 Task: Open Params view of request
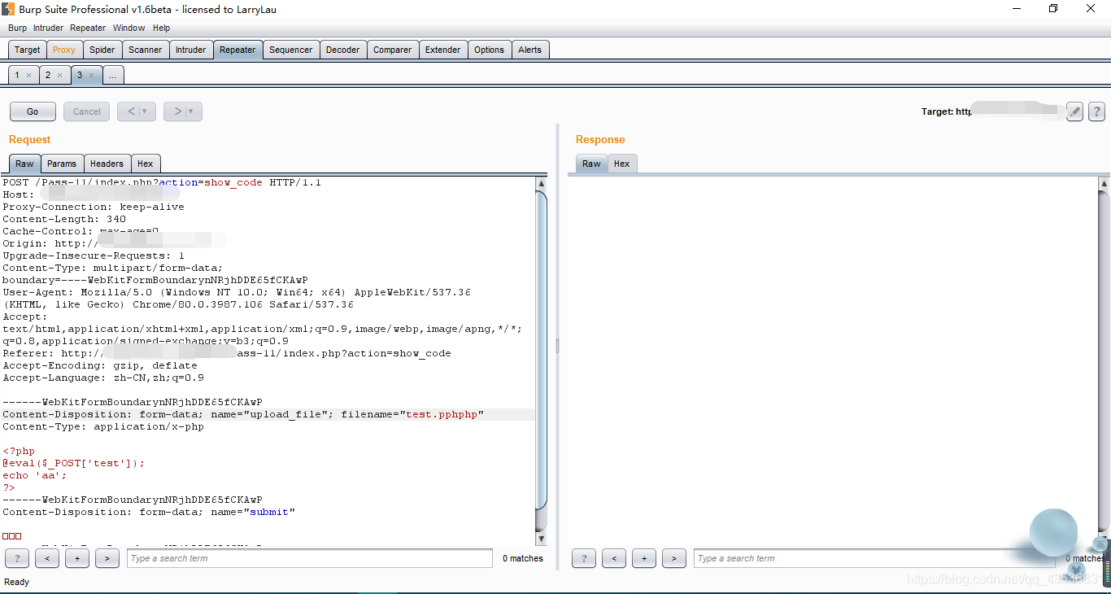[x=62, y=164]
